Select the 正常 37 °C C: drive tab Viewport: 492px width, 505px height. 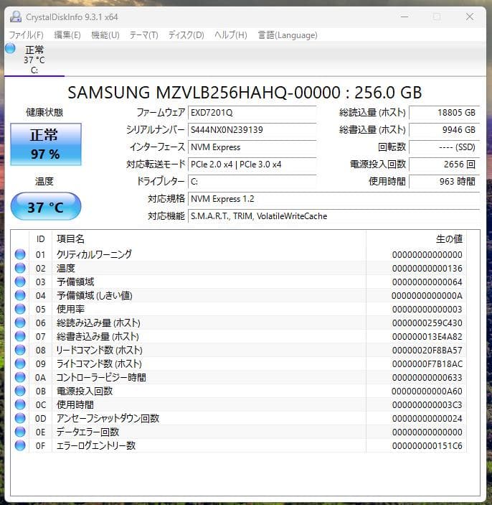pos(34,60)
